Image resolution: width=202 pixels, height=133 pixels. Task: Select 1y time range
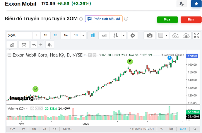click(x=23, y=129)
